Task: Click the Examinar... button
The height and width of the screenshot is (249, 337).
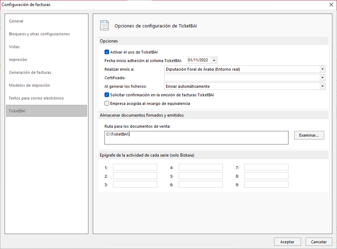Action: pos(309,135)
